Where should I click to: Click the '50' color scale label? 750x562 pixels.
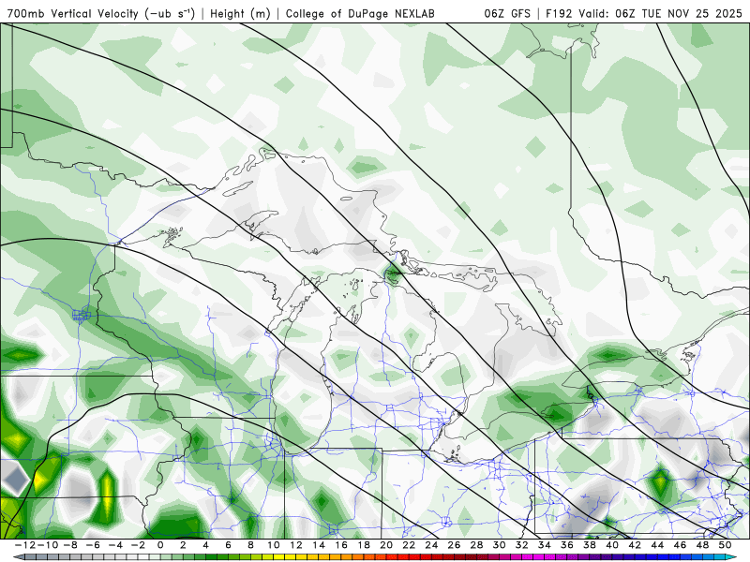(x=725, y=545)
